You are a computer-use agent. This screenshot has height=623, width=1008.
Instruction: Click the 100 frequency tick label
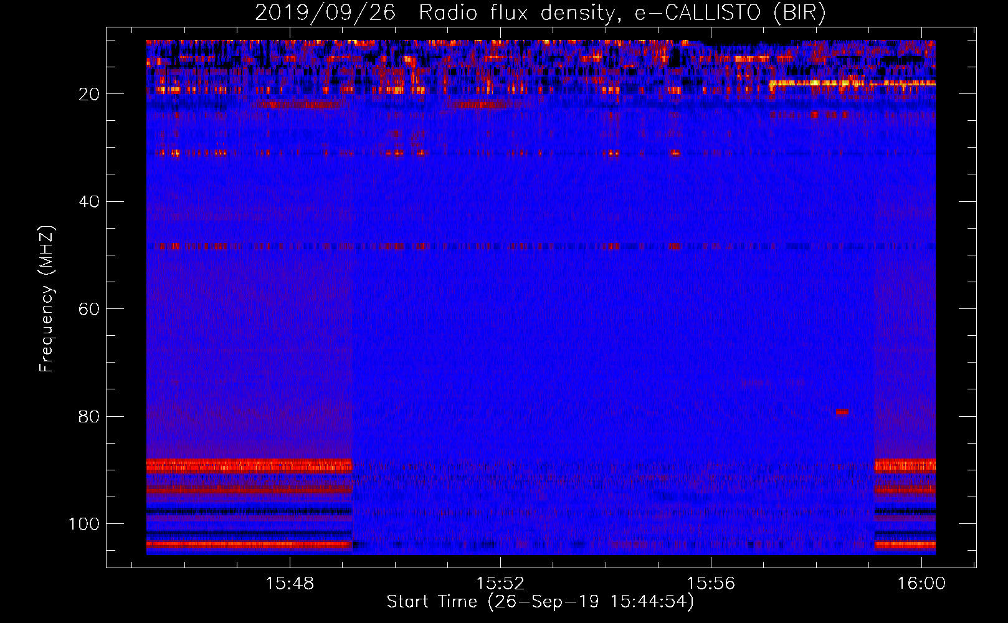point(85,524)
